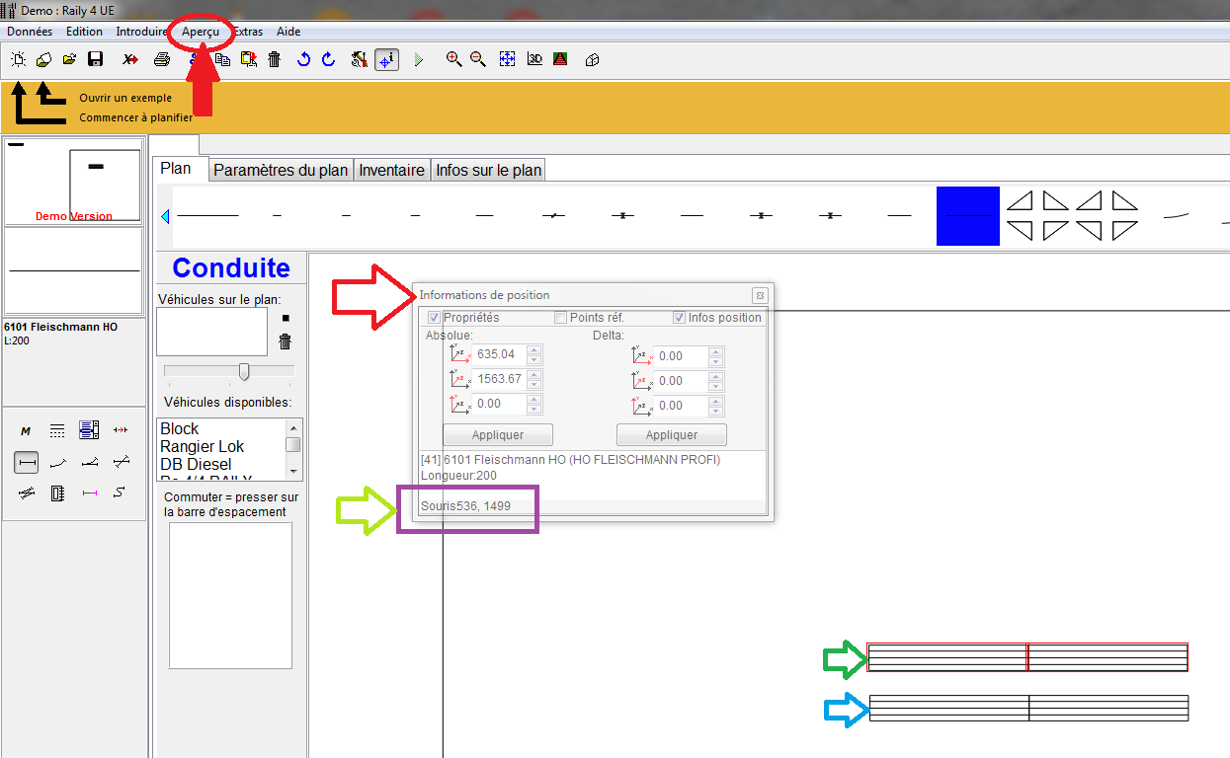Viewport: 1230px width, 758px height.
Task: Switch to the Plan tab
Action: click(x=180, y=169)
